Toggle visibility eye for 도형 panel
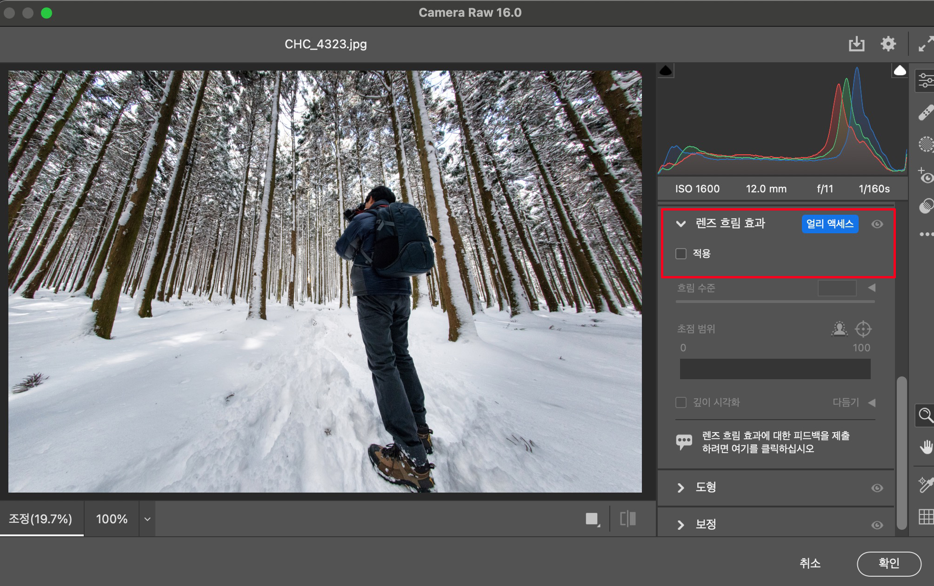The image size is (934, 586). coord(877,488)
